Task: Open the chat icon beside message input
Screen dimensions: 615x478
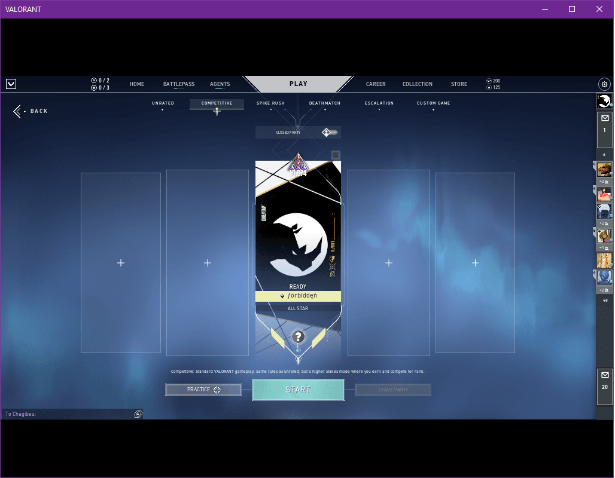Action: tap(138, 413)
